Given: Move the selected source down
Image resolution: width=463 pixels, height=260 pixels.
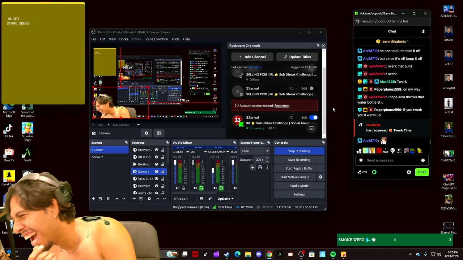Looking at the screenshot, I should 164,199.
